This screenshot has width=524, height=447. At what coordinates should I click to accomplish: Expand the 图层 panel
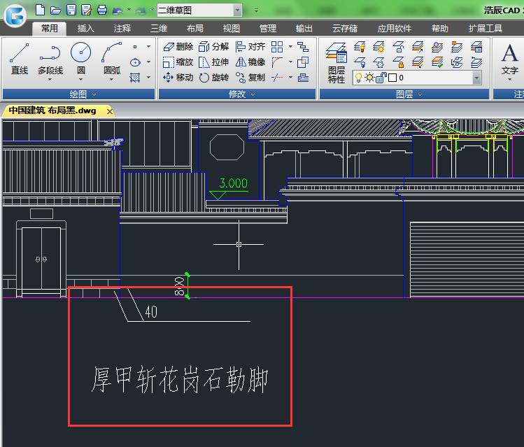click(404, 94)
